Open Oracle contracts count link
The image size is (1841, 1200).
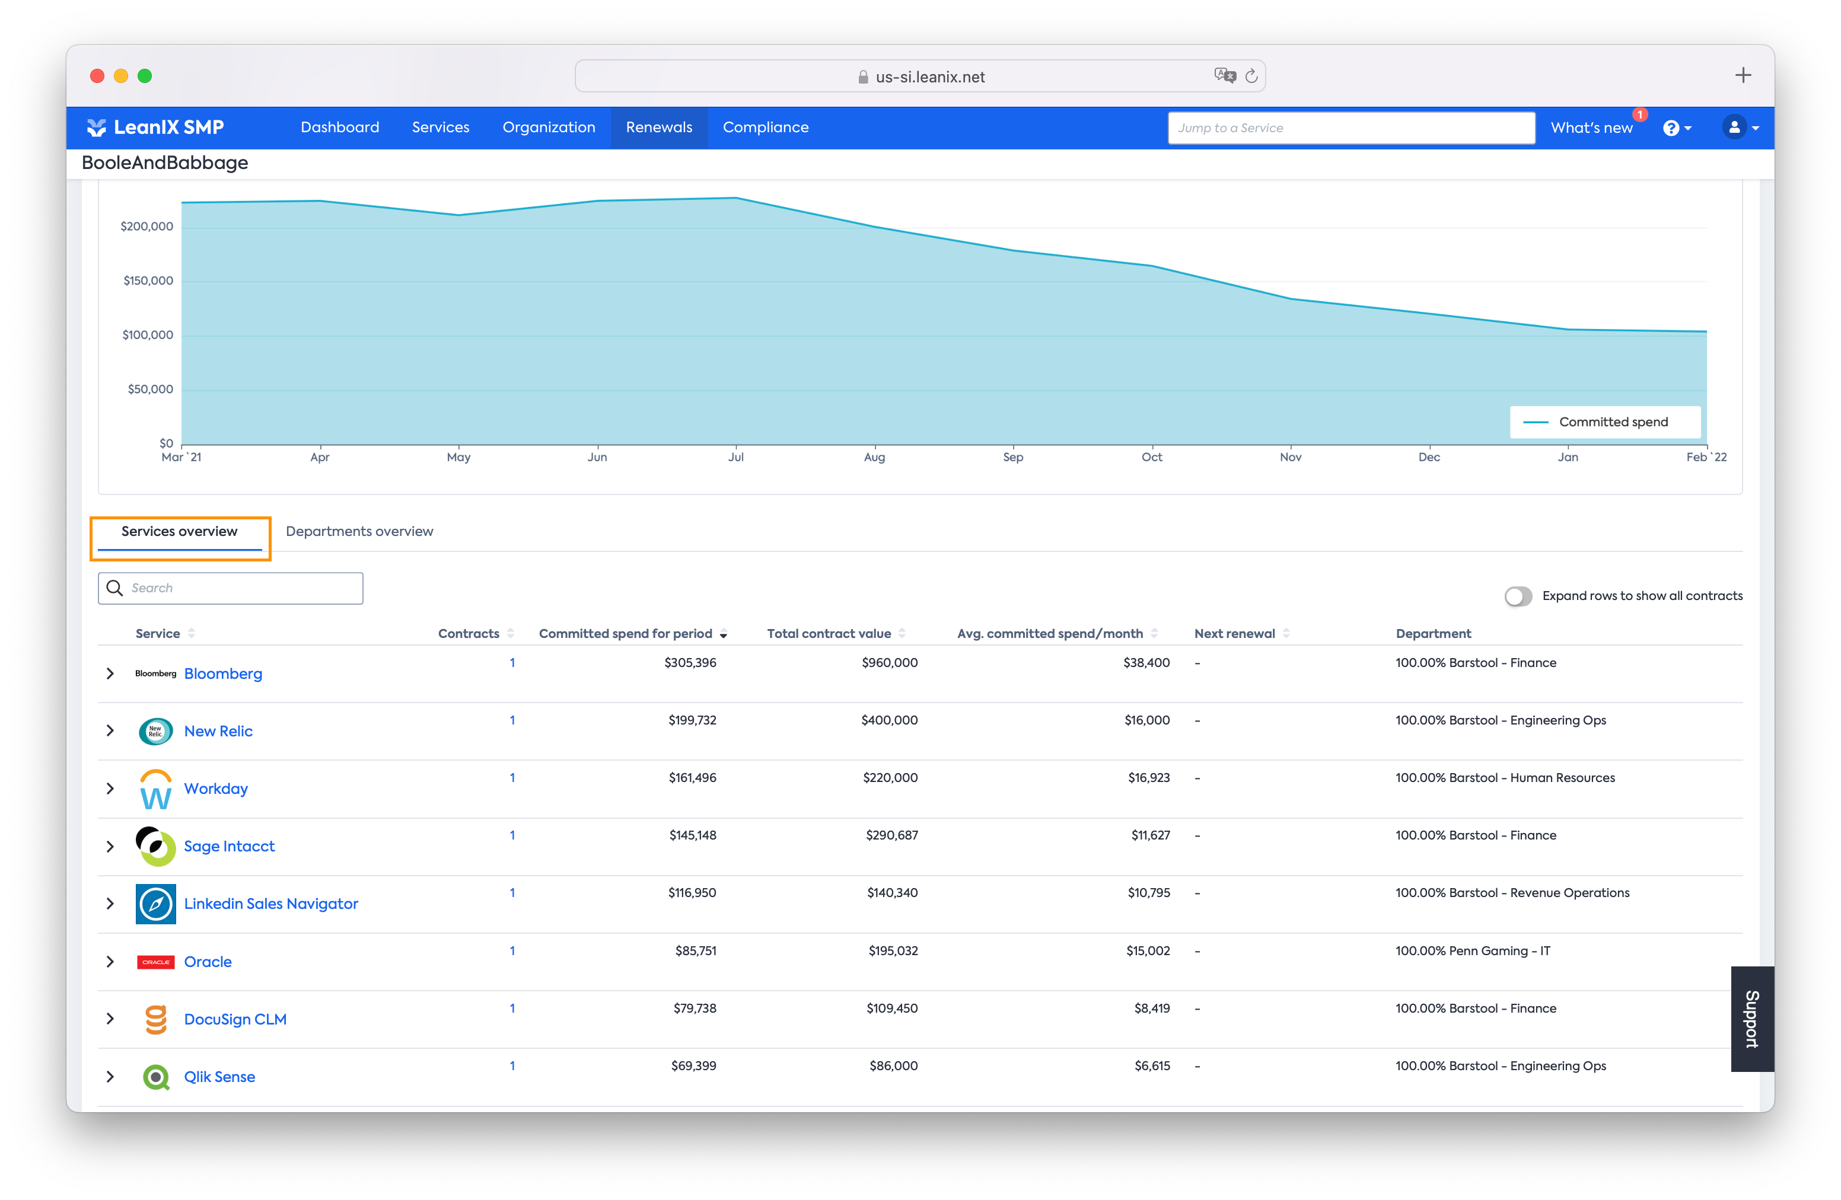click(x=512, y=951)
